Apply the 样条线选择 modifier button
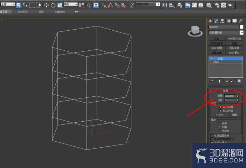 [217, 43]
